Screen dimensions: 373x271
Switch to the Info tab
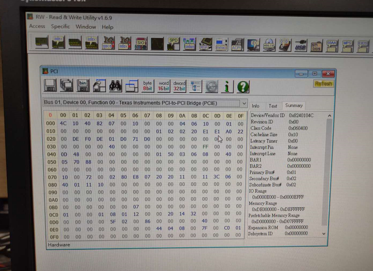point(256,106)
